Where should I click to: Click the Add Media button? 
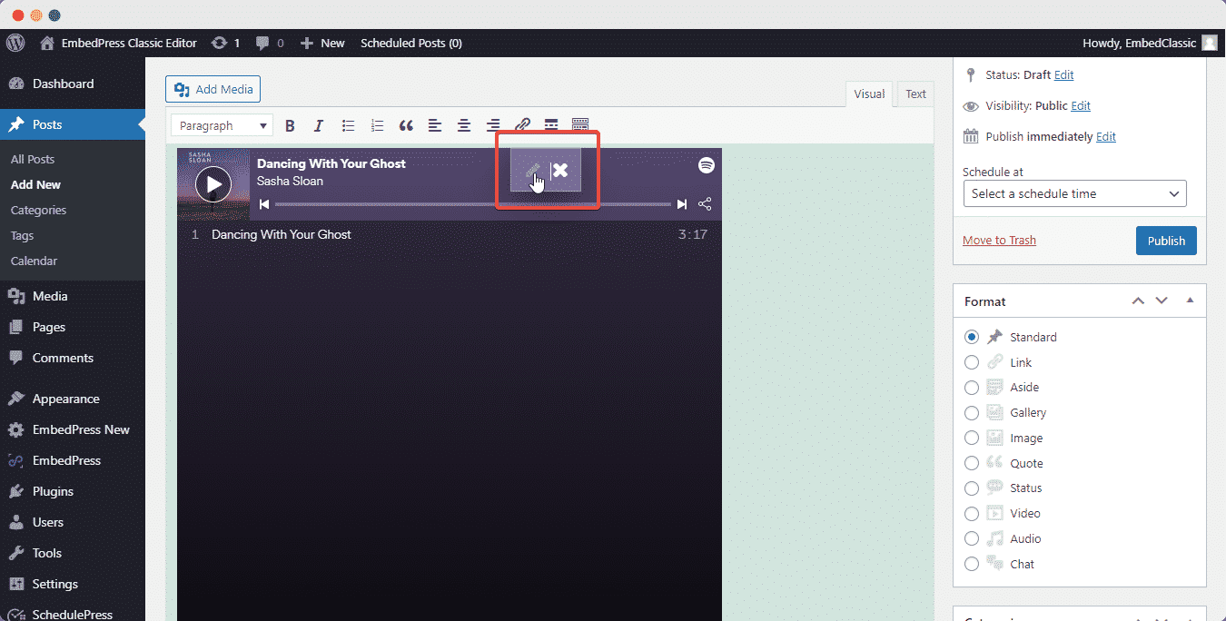click(213, 89)
